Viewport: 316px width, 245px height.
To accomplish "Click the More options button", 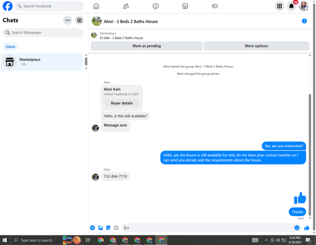I will tap(256, 46).
